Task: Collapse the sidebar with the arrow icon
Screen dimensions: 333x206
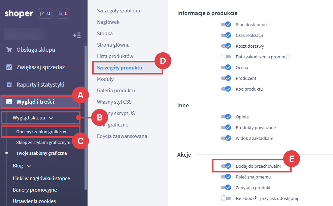Action: click(x=77, y=35)
